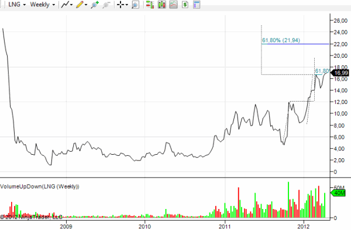Screen dimensions: 351x230
Task: Click the VolumeUpDown(LNG (Weekly)) indicator label
Action: pos(40,186)
